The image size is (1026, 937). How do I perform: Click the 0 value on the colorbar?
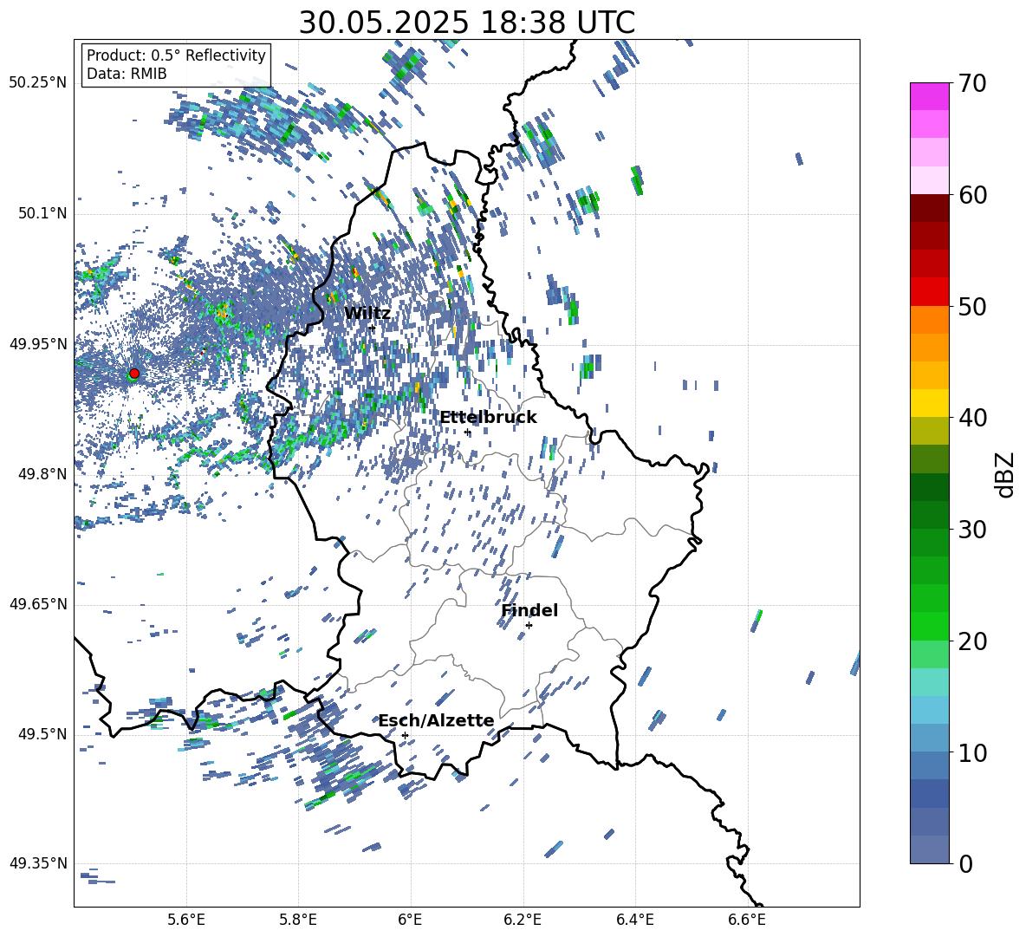click(x=965, y=863)
